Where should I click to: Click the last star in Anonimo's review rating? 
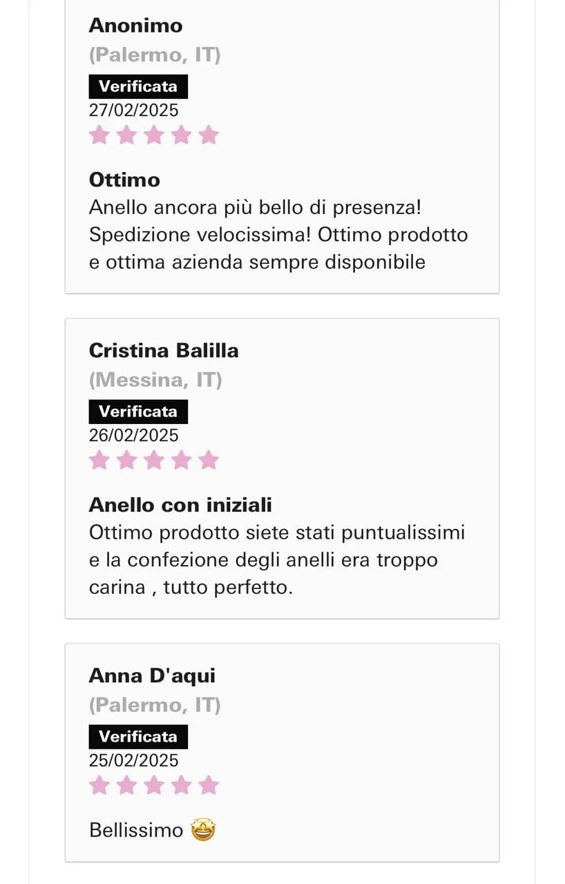[208, 135]
